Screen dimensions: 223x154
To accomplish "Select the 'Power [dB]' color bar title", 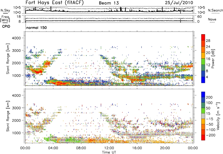I will (213, 59).
